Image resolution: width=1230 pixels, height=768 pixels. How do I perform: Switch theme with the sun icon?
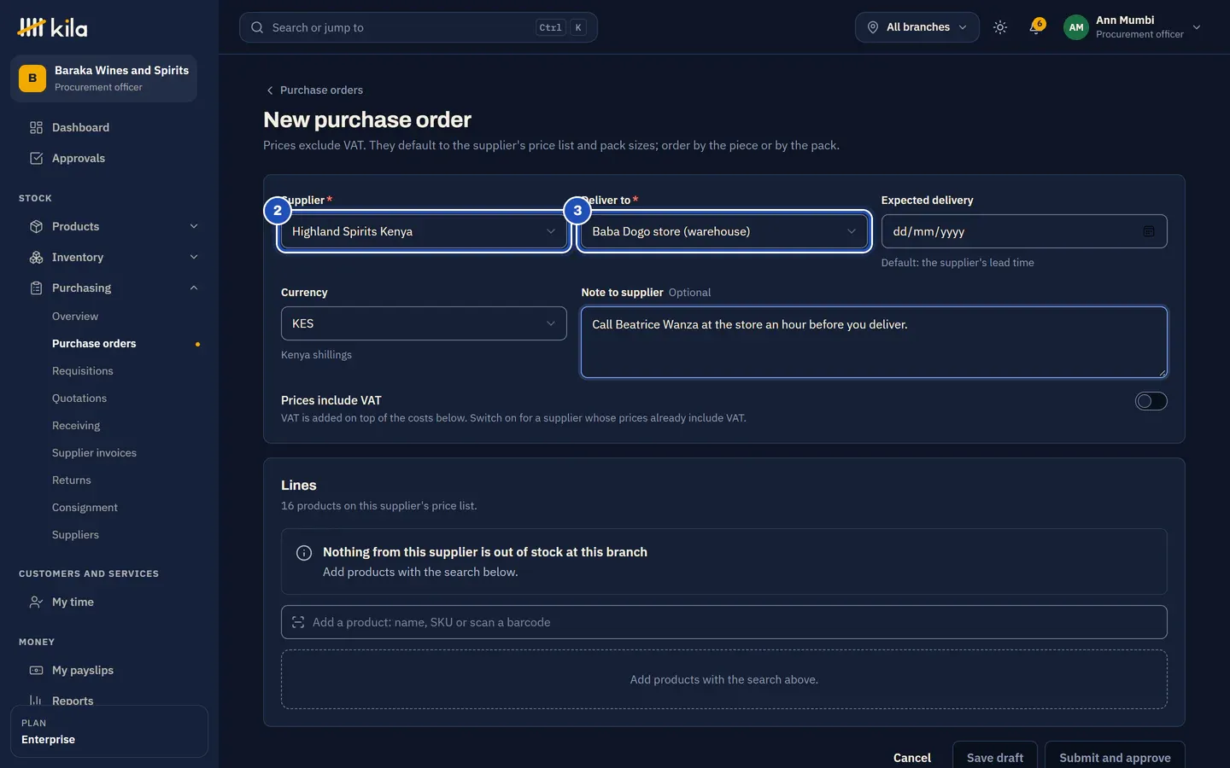click(x=1000, y=27)
